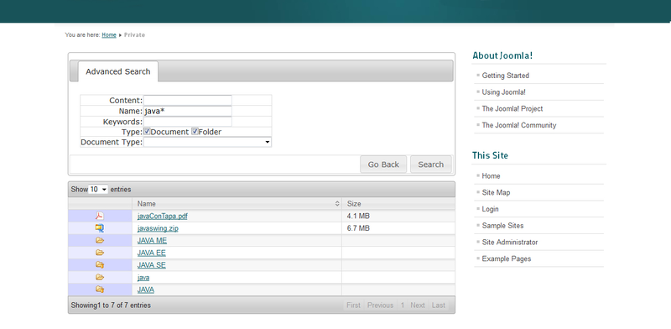Viewport: 671px width, 329px height.
Task: Click the Home breadcrumb link
Action: [x=109, y=35]
